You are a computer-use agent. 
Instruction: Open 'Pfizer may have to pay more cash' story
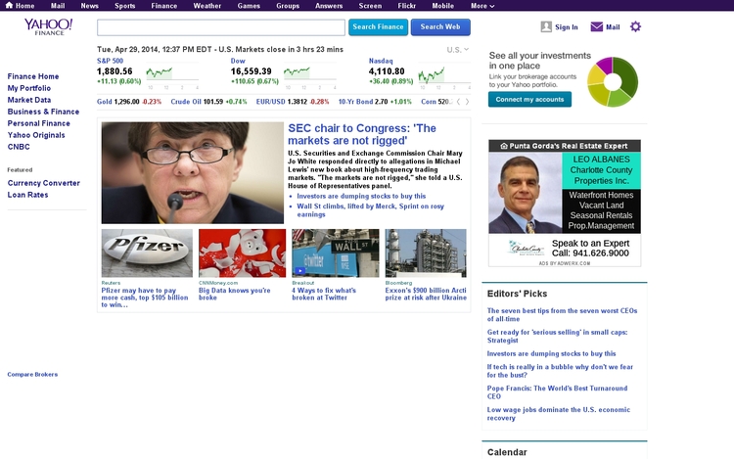pos(145,298)
